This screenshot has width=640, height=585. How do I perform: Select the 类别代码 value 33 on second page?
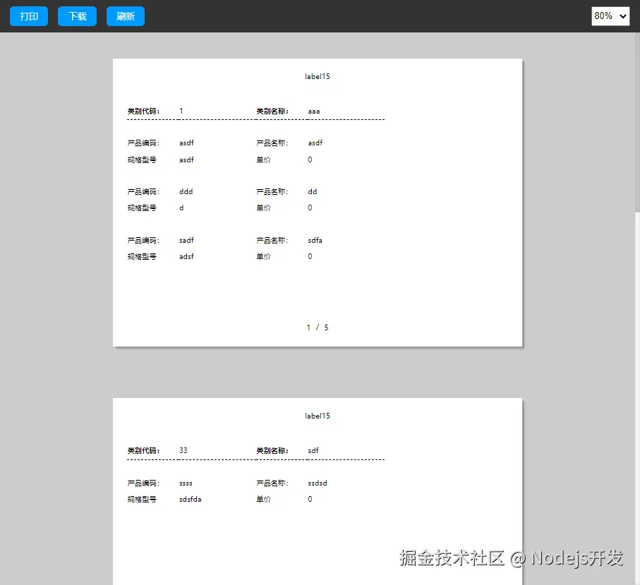[183, 450]
